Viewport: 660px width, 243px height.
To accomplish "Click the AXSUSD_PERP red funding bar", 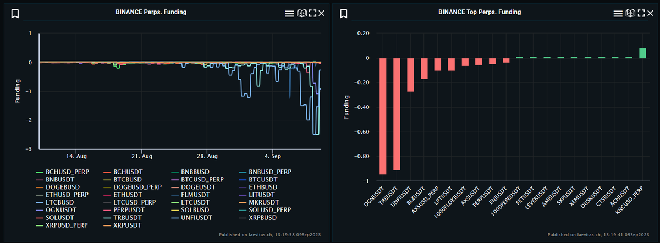I will [438, 64].
